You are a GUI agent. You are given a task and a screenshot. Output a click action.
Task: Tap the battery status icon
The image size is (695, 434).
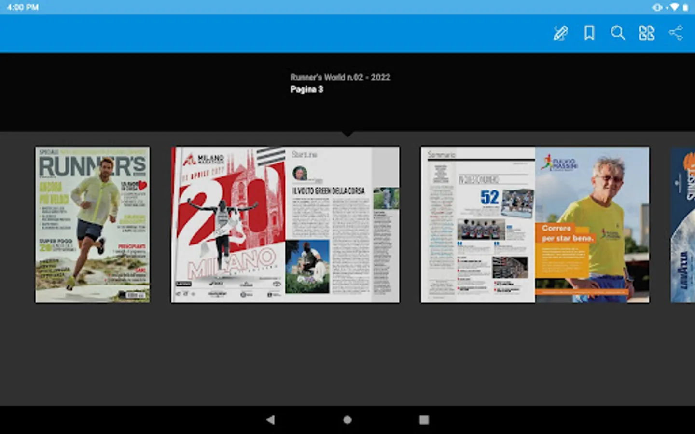point(685,7)
